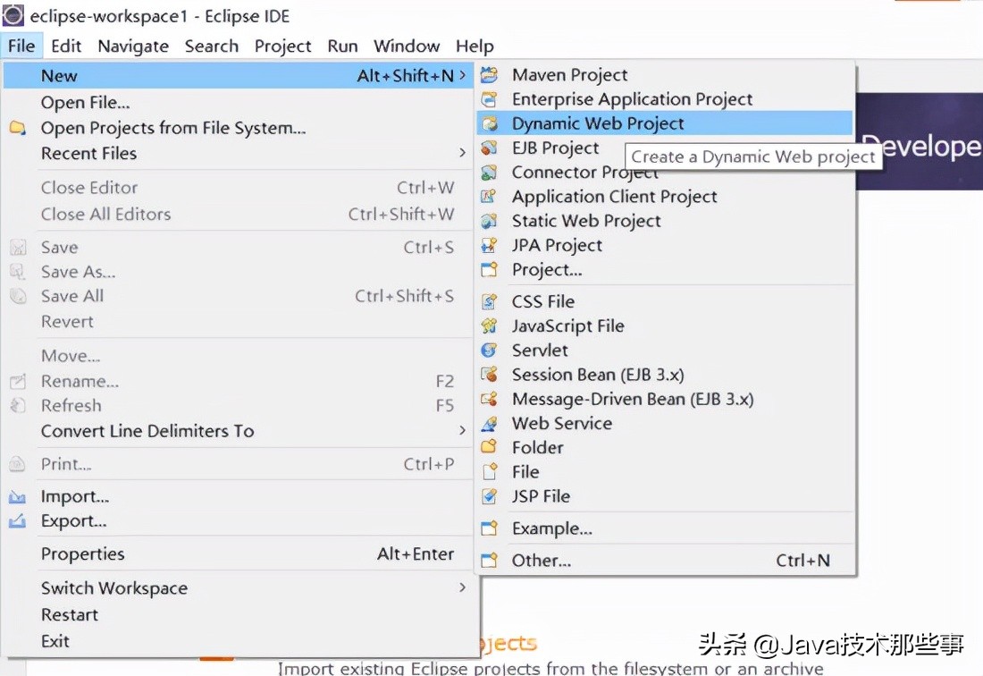Click the Web Service icon
Image resolution: width=983 pixels, height=676 pixels.
489,423
